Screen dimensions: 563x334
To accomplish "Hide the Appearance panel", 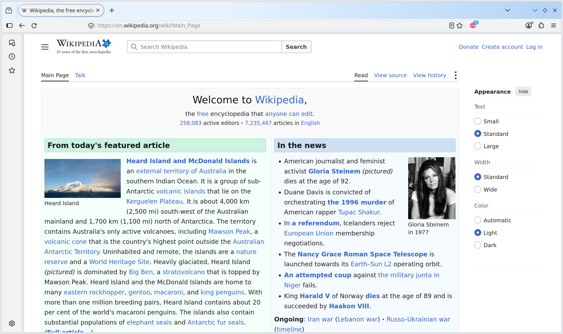I will tap(523, 91).
